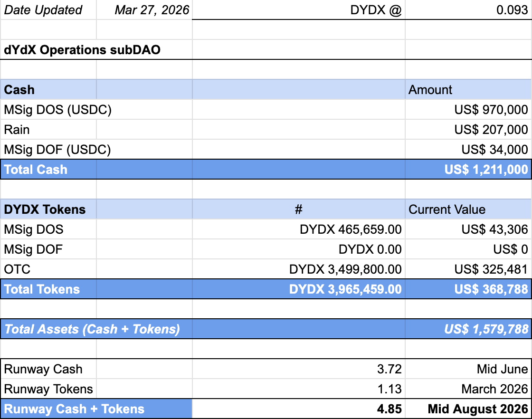Select the 'OTC' row label
Screen dimensions: 532x419
[48, 269]
